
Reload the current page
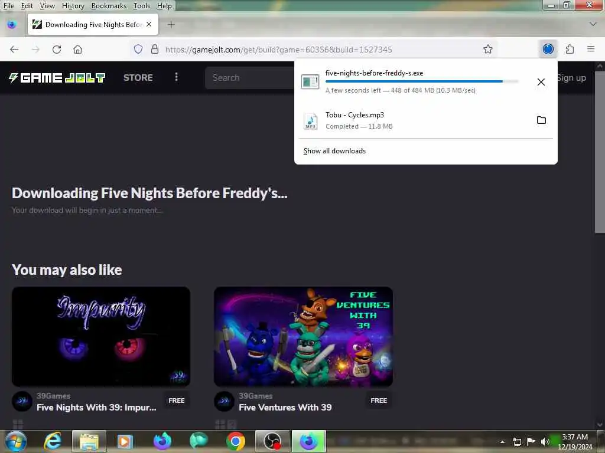coord(57,50)
